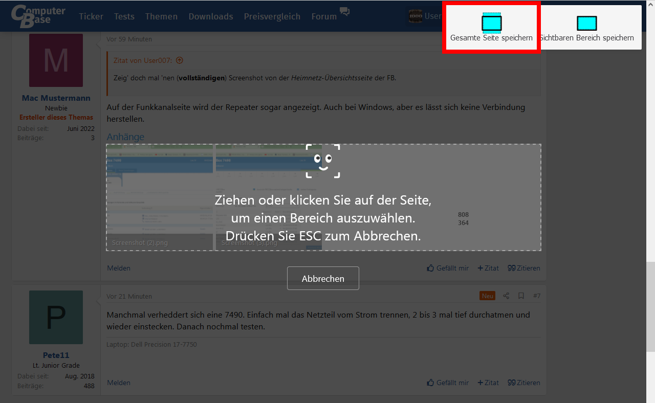Open post permalink #7
The image size is (655, 403).
pos(536,296)
